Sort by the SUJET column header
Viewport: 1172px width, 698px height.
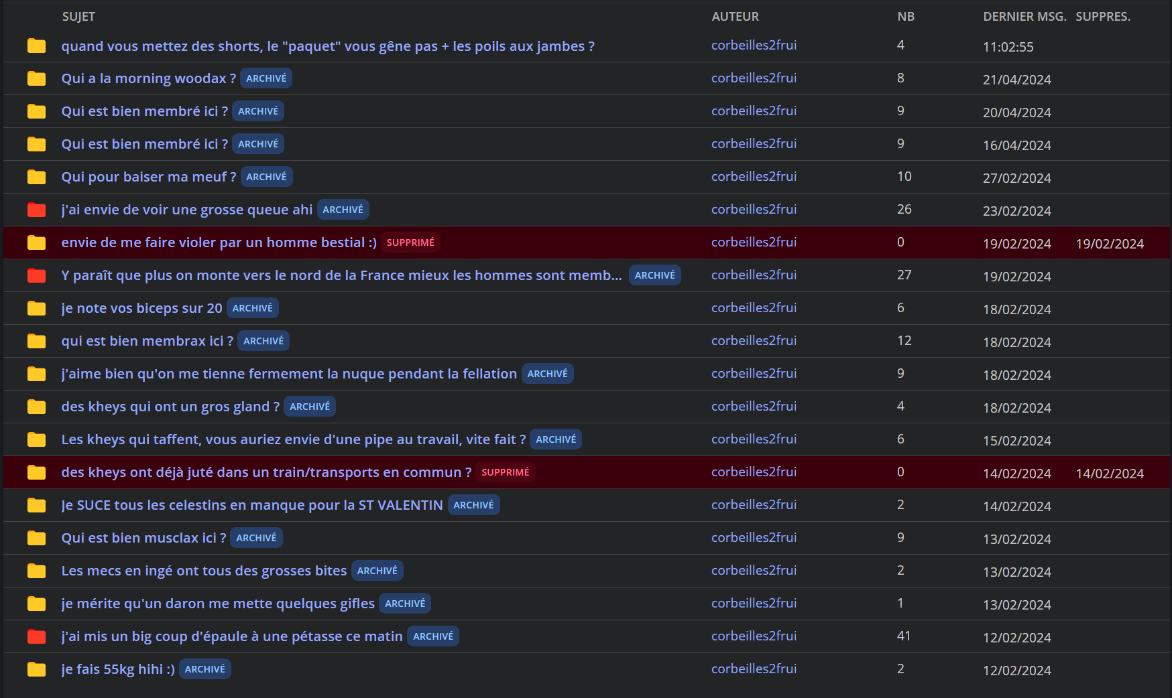78,17
